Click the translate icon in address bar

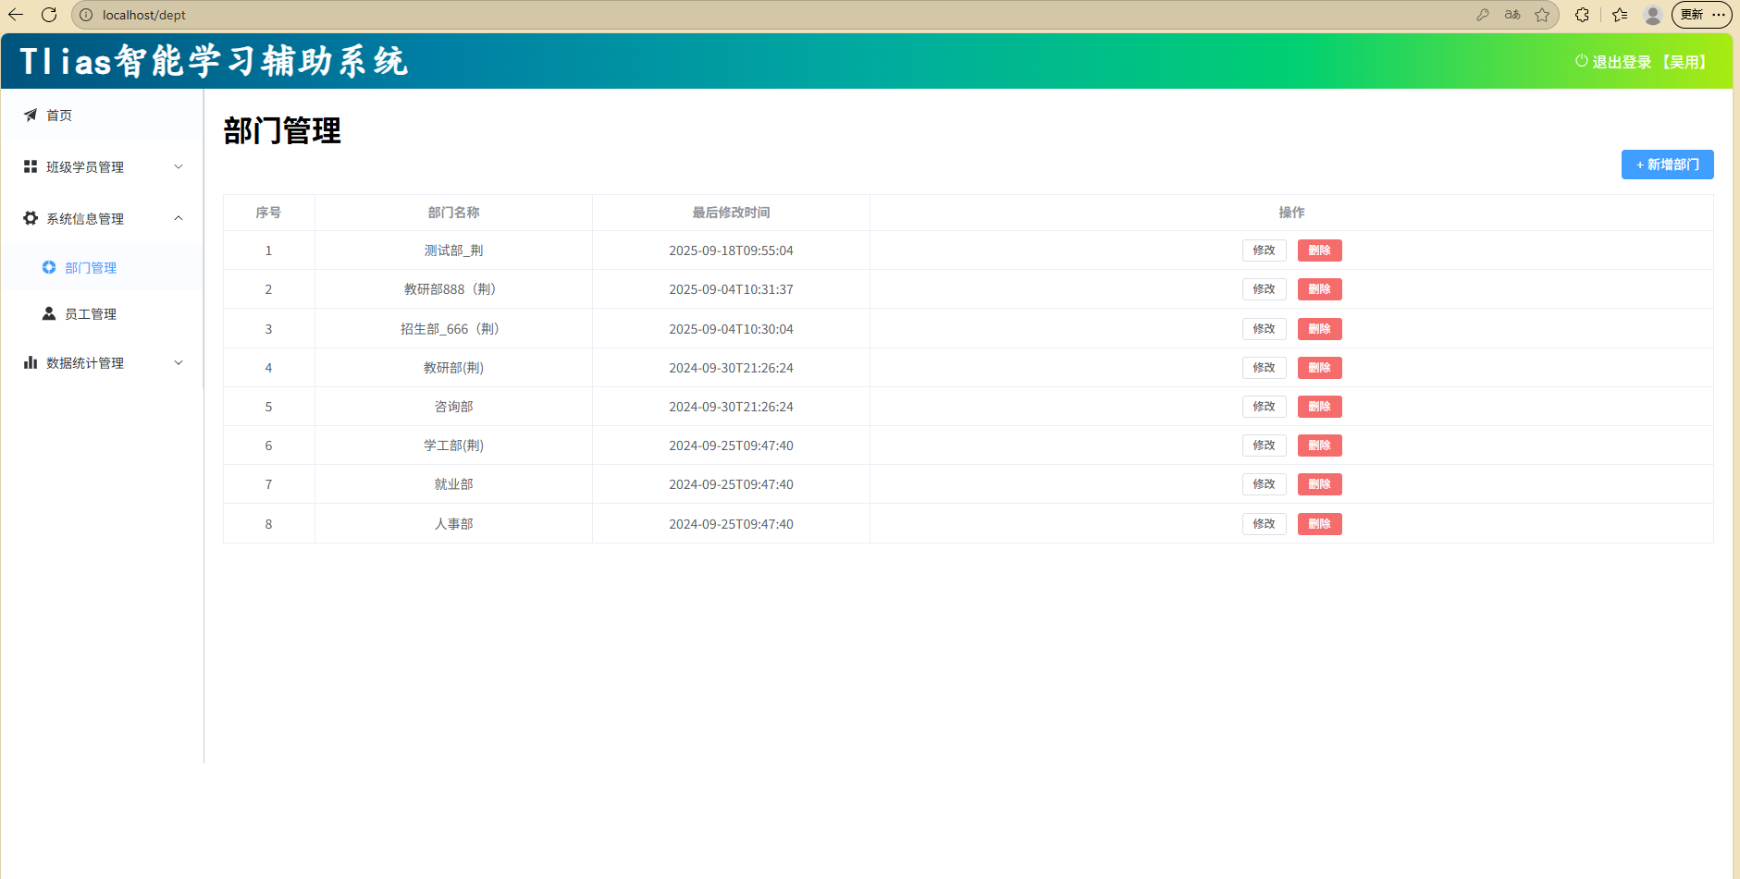pyautogui.click(x=1512, y=15)
